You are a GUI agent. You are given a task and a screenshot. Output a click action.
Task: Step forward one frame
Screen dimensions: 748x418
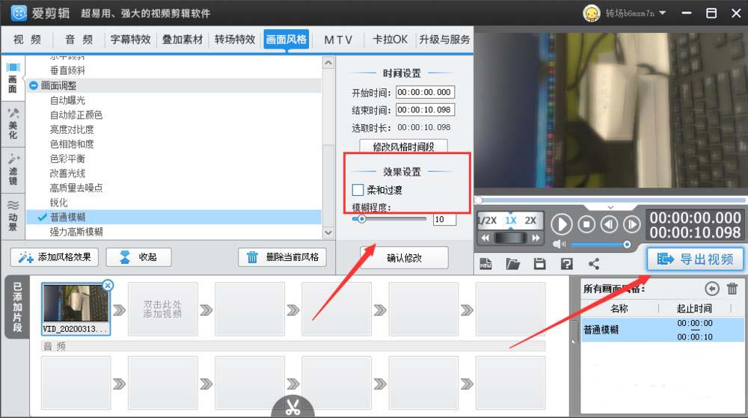(631, 224)
